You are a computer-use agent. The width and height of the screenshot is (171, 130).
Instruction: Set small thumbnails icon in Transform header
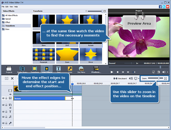pos(86,11)
